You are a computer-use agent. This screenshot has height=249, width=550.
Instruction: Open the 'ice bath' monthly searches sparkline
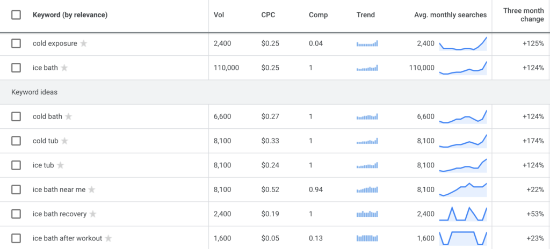pos(463,68)
